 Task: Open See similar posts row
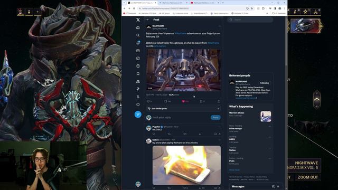click(183, 109)
